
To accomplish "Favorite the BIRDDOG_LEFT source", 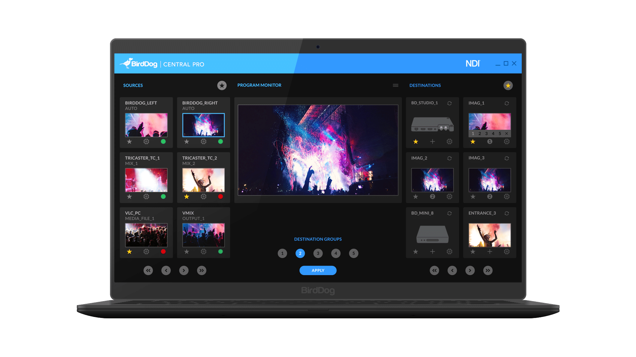I will pyautogui.click(x=130, y=141).
